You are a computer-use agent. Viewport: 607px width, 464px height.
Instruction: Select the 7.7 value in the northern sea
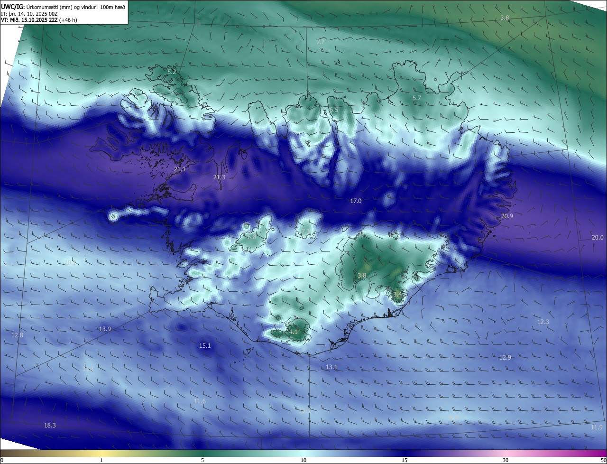click(321, 42)
